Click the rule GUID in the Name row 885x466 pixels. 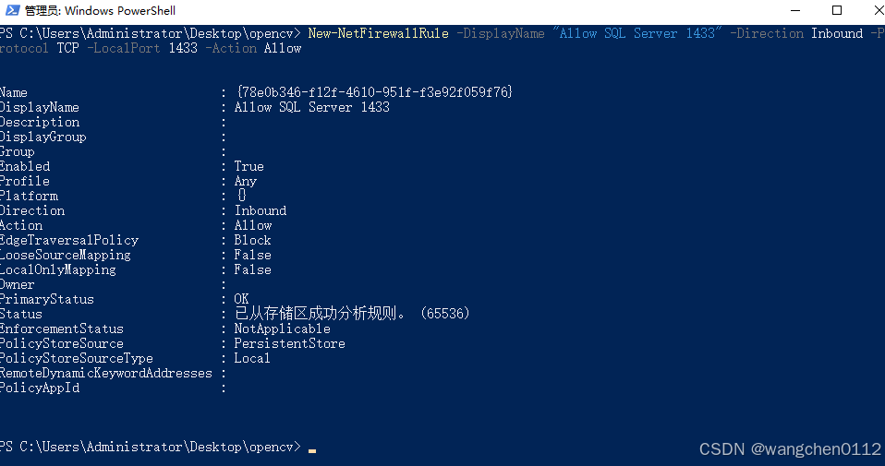[375, 92]
